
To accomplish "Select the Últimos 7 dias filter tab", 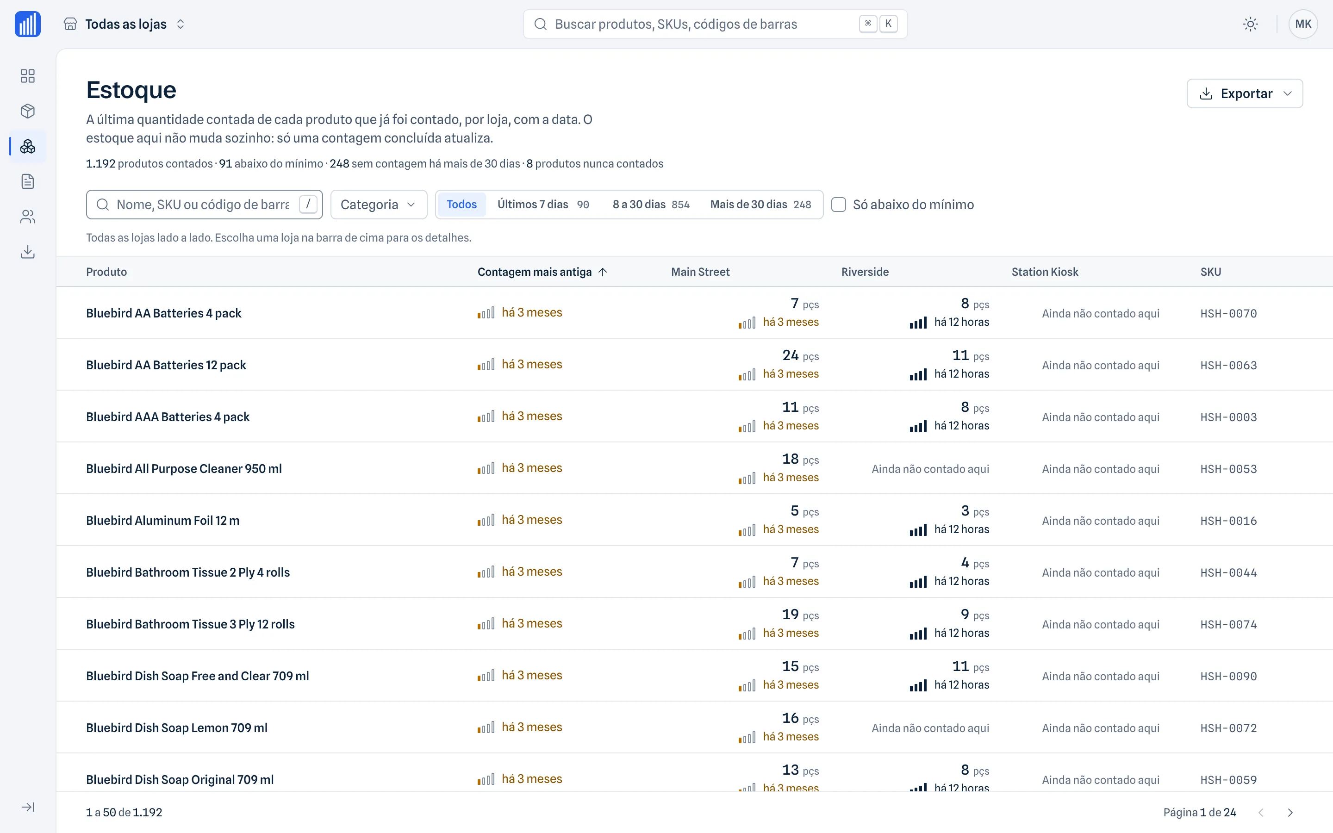I will tap(543, 205).
